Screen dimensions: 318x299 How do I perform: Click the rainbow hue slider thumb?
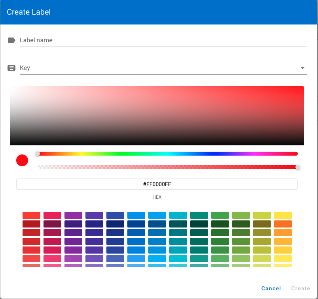(x=38, y=154)
